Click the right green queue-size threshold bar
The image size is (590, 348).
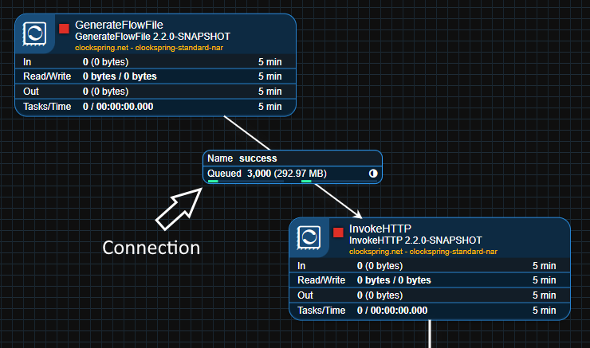306,182
